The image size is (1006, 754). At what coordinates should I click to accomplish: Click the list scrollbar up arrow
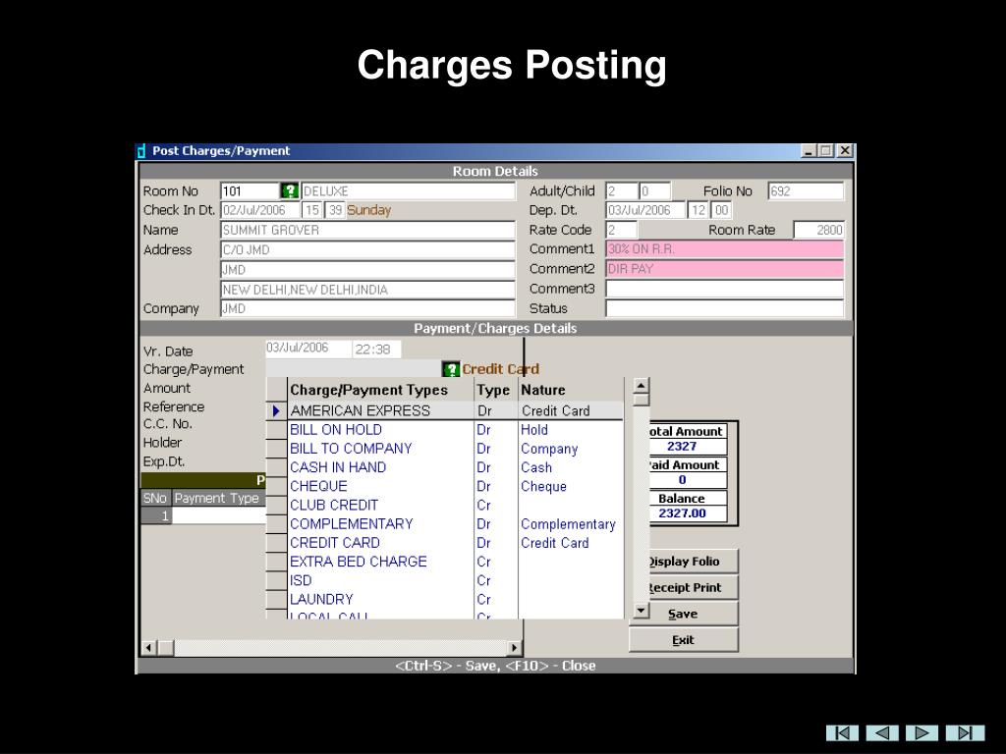point(641,385)
